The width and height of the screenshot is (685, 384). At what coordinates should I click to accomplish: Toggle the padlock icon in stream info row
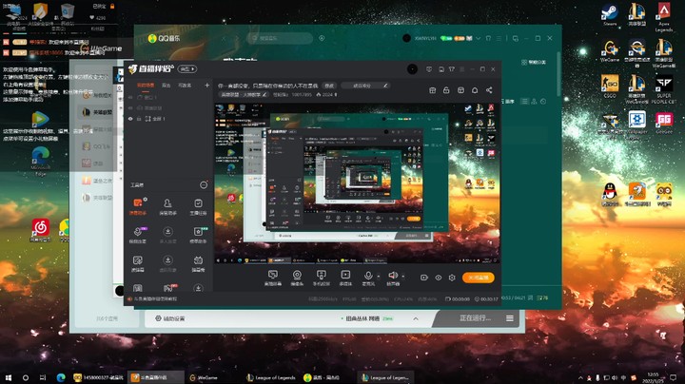tap(446, 90)
